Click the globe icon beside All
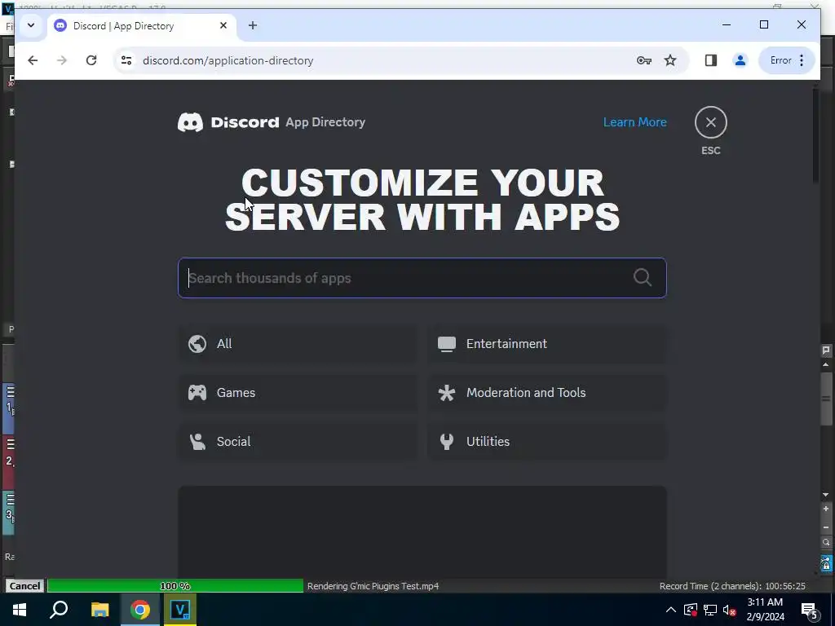The image size is (835, 626). pos(197,344)
